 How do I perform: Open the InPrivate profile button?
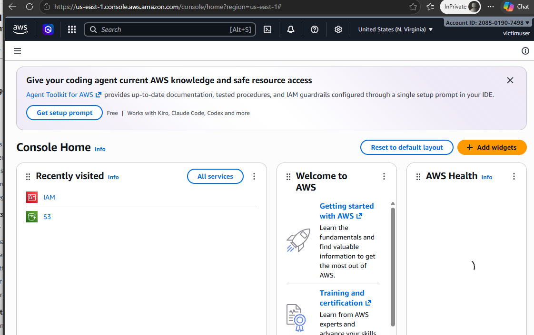pos(460,7)
